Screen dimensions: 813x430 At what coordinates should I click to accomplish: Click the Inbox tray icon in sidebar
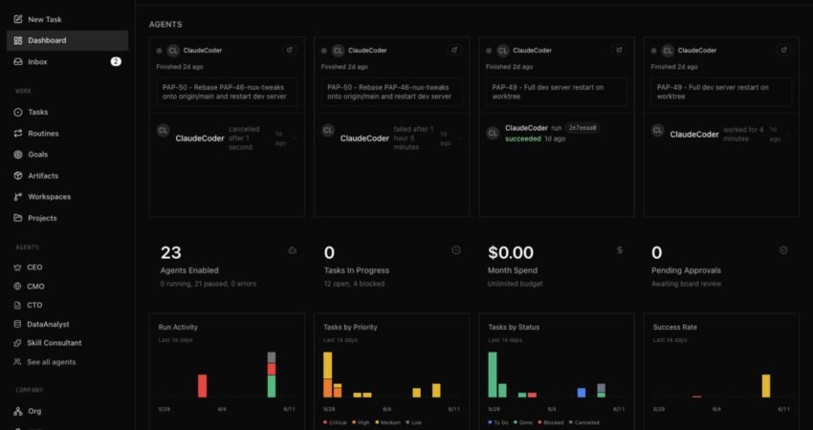click(x=18, y=62)
